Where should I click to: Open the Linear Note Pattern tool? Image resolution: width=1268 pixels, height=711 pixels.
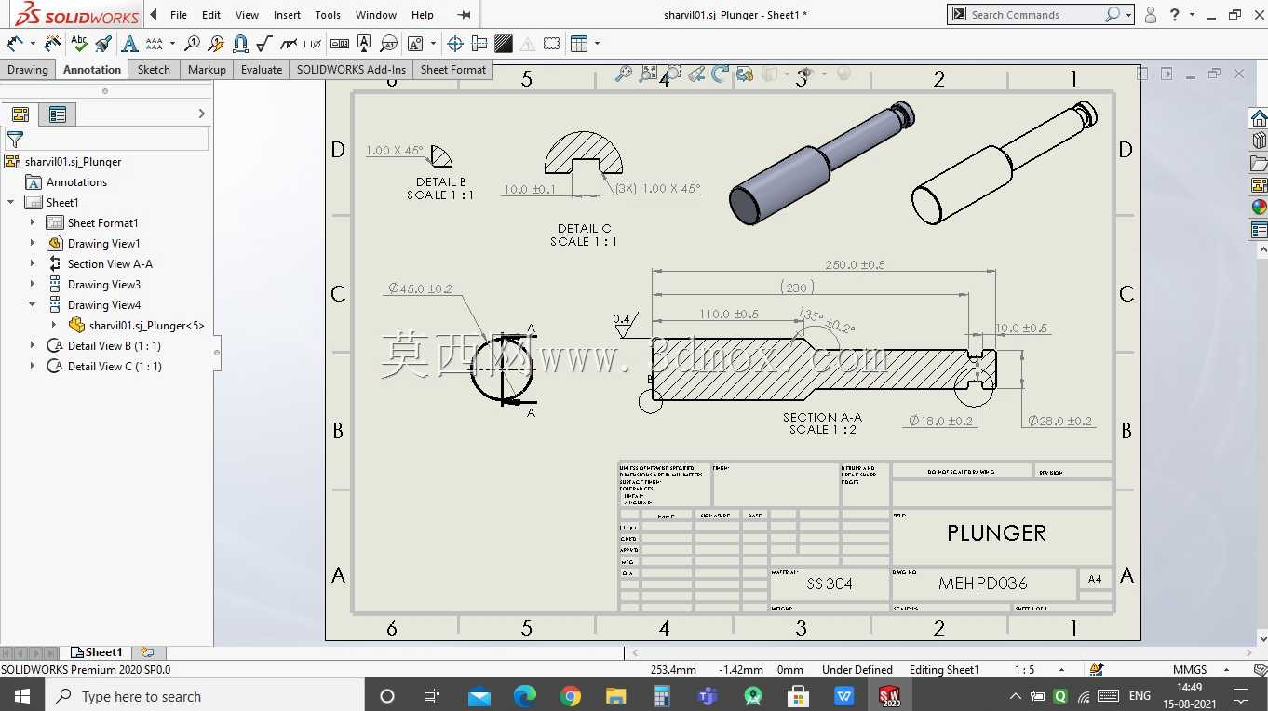pos(155,43)
